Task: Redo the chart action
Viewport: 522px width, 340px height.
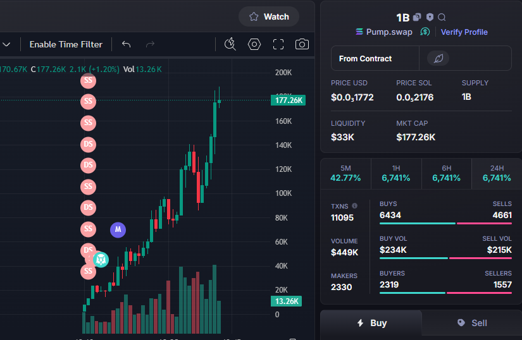Action: [x=150, y=44]
